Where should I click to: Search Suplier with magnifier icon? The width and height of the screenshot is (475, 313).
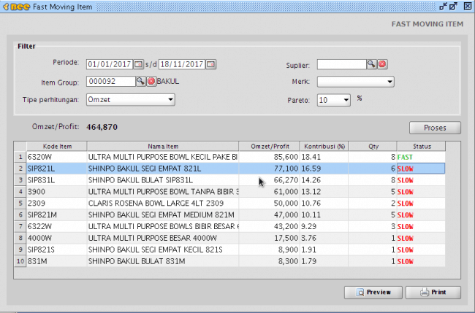[371, 64]
